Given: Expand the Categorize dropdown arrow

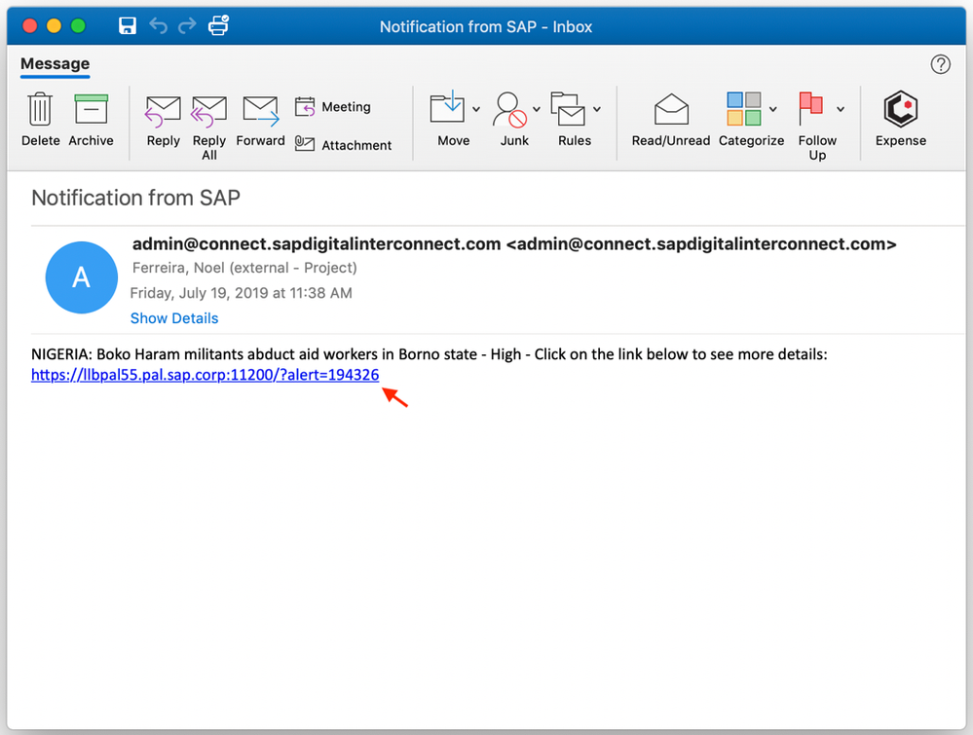Looking at the screenshot, I should 772,109.
